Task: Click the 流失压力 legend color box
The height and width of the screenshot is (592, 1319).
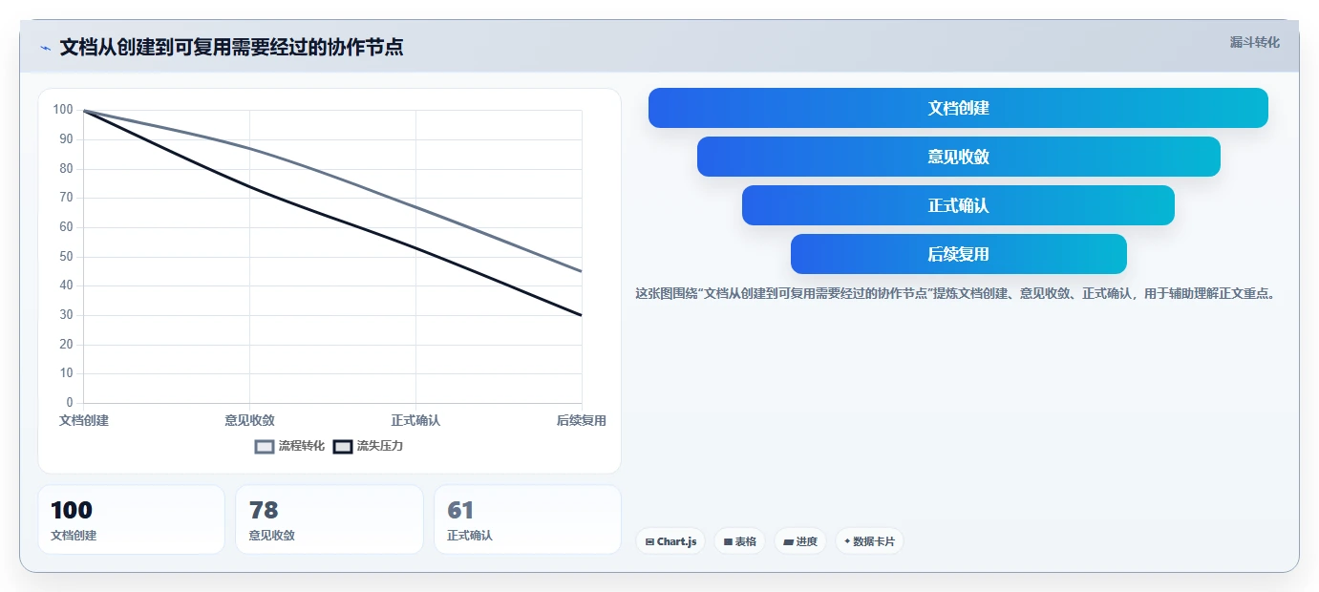Action: [x=343, y=446]
